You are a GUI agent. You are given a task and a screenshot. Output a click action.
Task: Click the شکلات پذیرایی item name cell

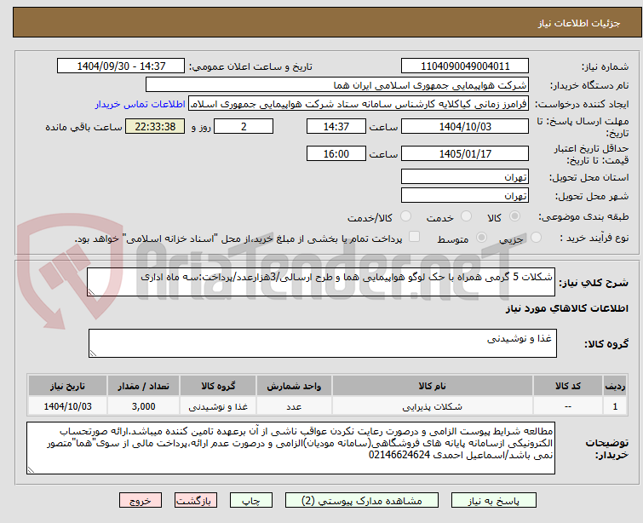click(x=433, y=406)
